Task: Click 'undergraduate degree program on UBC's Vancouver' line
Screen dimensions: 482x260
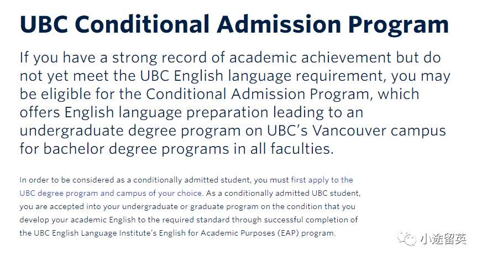Action: 233,131
